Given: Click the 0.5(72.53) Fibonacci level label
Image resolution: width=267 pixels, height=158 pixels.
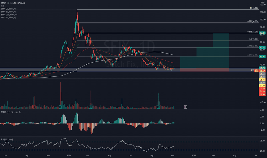Looking at the screenshot, I should point(253,39).
